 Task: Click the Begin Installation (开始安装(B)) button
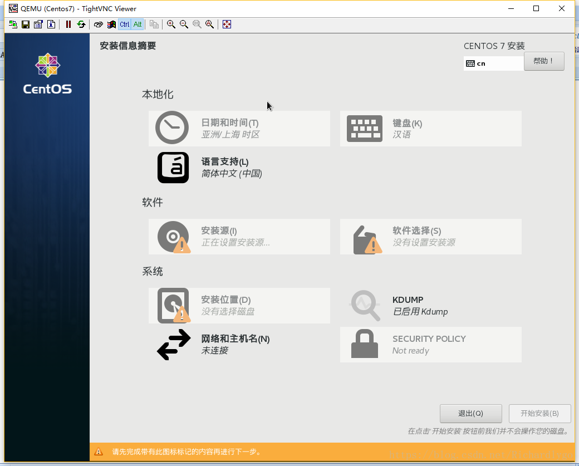(x=540, y=414)
